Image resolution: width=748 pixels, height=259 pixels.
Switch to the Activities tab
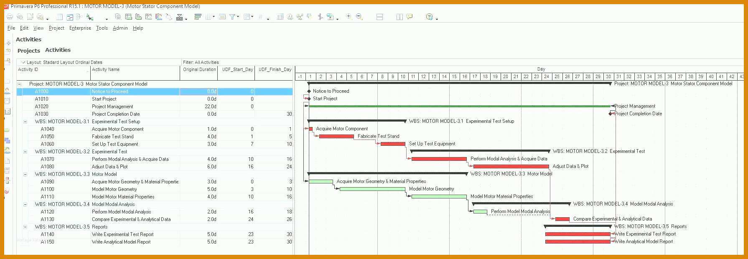pos(58,50)
